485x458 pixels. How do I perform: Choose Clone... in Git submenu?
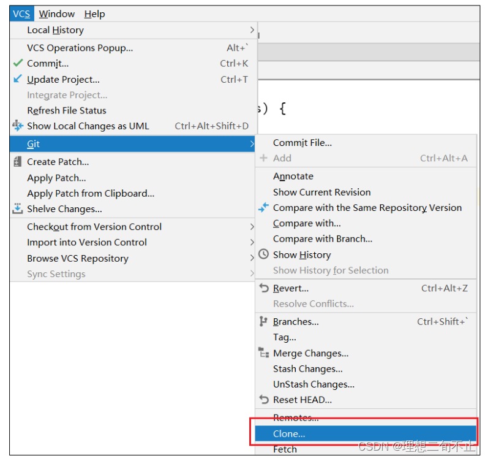point(366,433)
